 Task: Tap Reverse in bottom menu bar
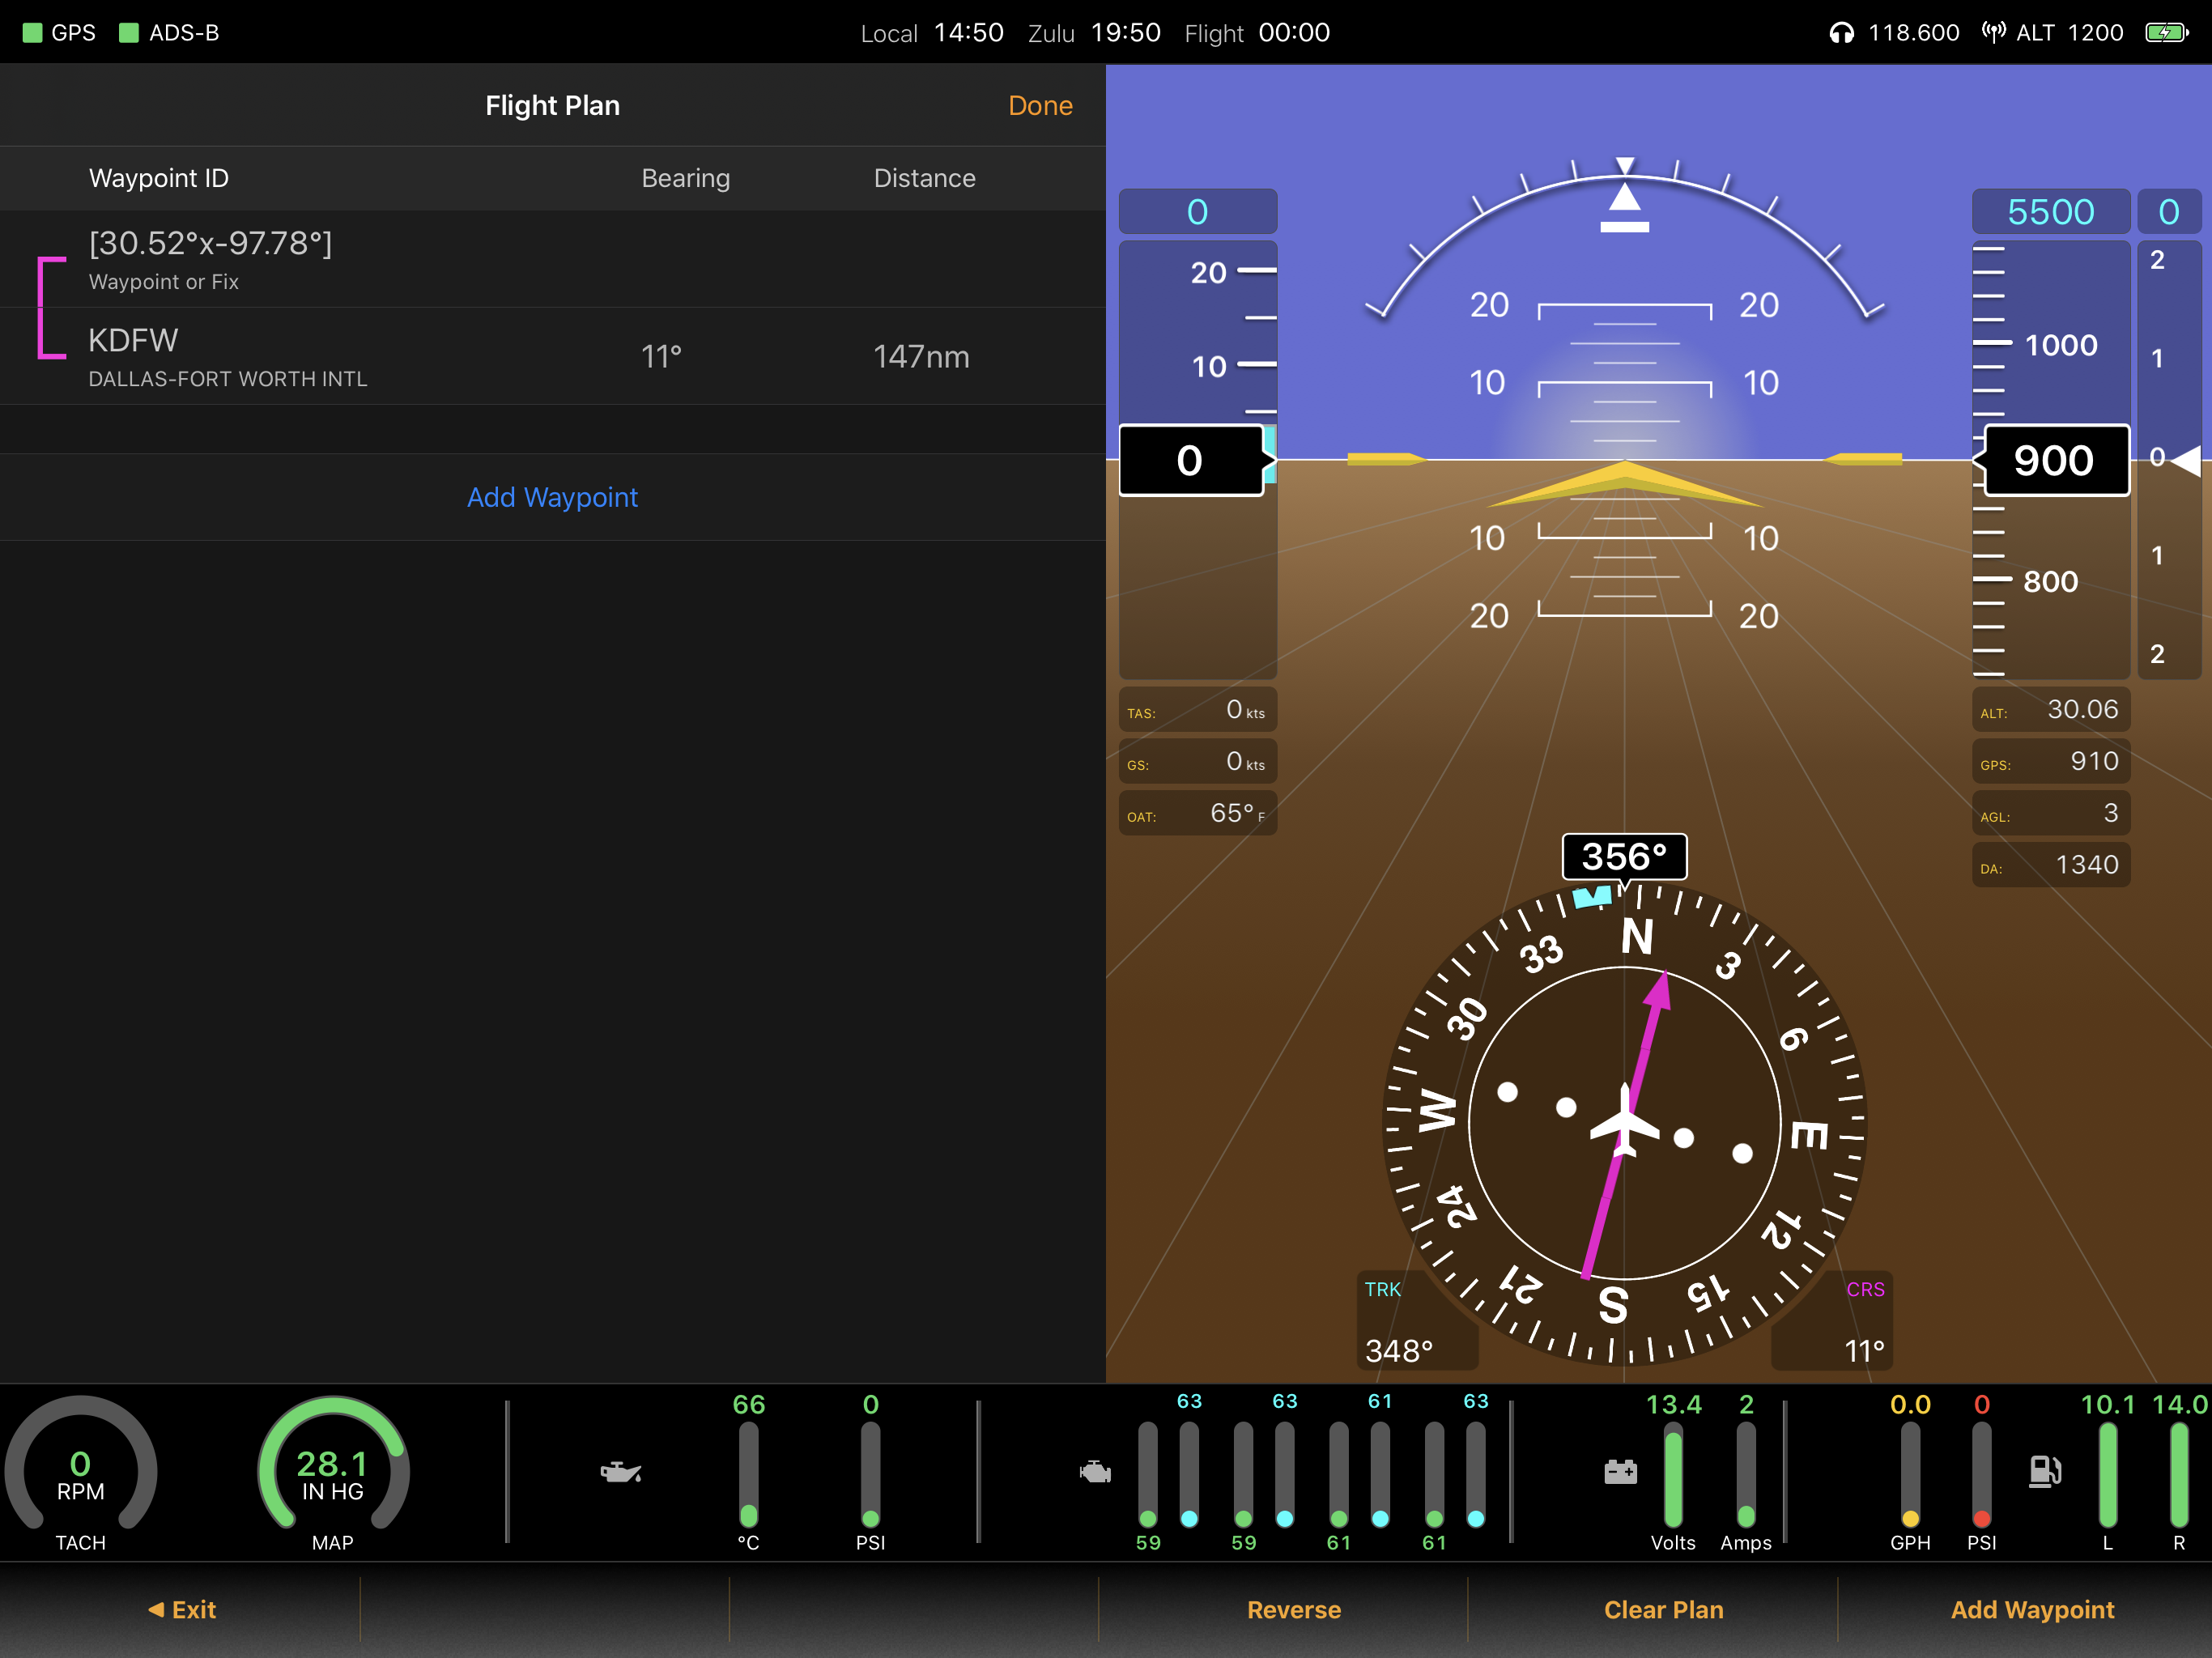pyautogui.click(x=1293, y=1609)
